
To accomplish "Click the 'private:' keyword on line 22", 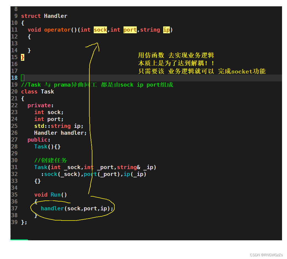I will click(41, 106).
